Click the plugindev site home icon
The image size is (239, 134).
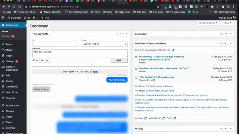pos(9,18)
